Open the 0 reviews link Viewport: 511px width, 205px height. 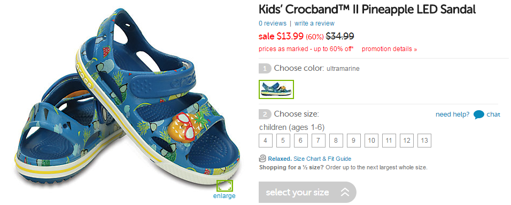point(273,23)
